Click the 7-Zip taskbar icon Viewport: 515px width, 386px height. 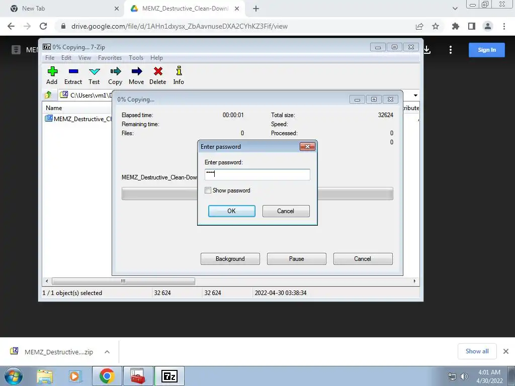[169, 376]
